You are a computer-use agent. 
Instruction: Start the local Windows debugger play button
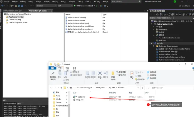75,6
